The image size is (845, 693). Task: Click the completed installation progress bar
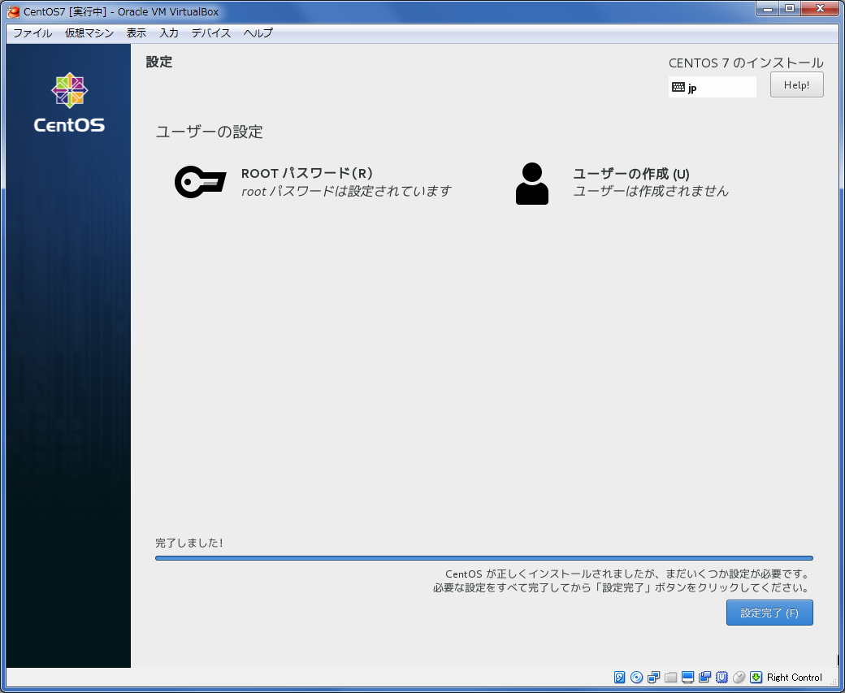pyautogui.click(x=483, y=558)
